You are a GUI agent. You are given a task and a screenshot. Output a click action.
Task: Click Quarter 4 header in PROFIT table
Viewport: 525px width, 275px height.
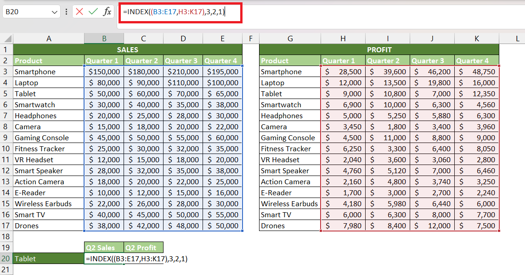pyautogui.click(x=476, y=60)
